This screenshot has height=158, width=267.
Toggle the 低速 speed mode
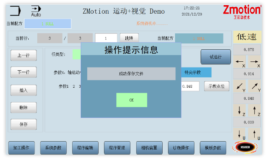[x=247, y=37]
